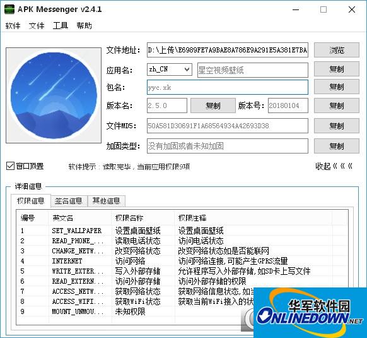Open the 帮助 menu
Viewport: 367px width, 338px height.
(84, 25)
